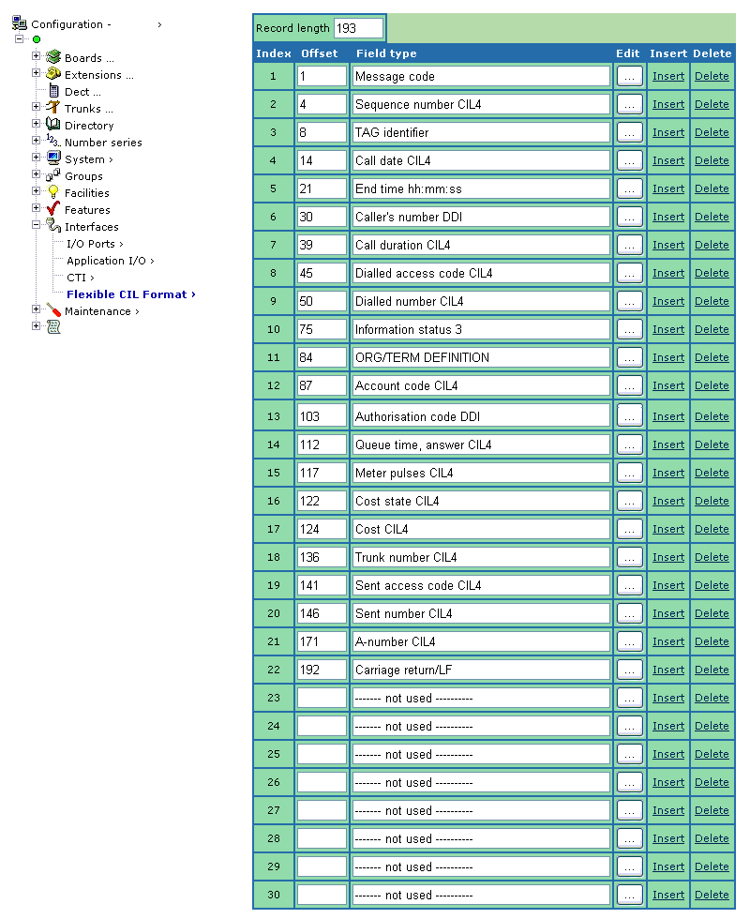Click the Extensions telephone icon
Viewport: 750px width, 919px height.
53,74
